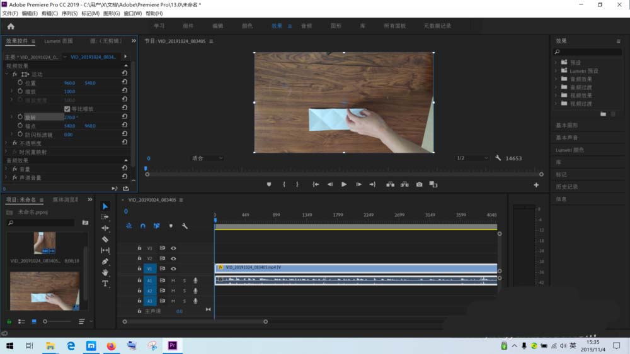
Task: Open the 基本图形 panel
Action: click(x=566, y=125)
